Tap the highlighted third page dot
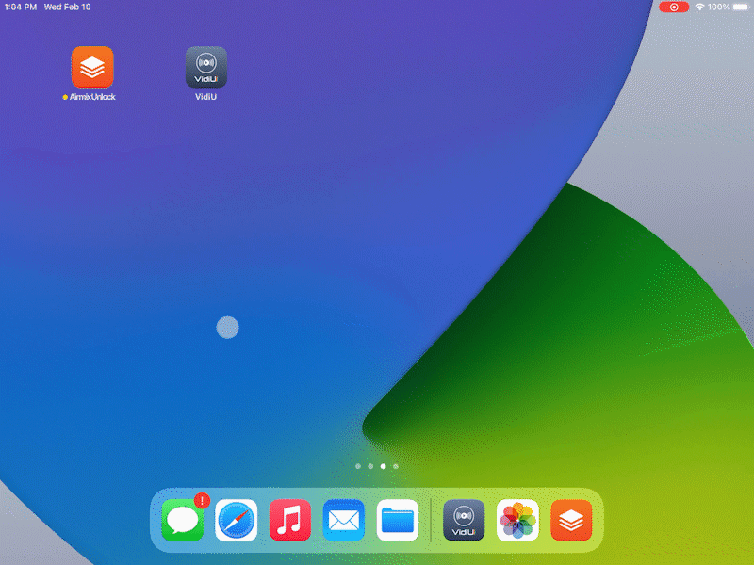 [383, 466]
